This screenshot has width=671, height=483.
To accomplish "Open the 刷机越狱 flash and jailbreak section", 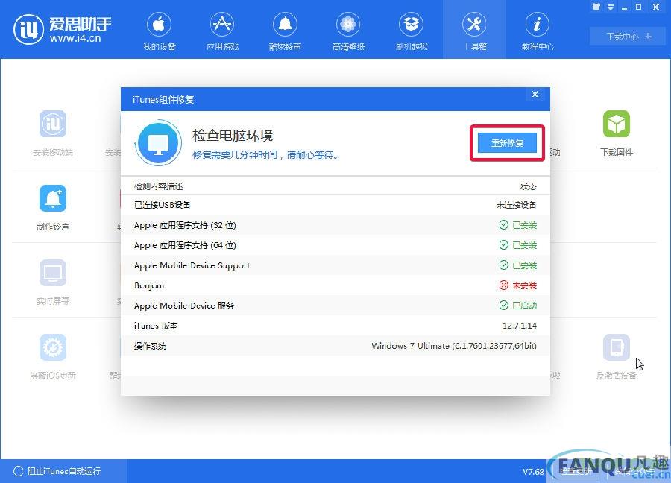I will [412, 31].
